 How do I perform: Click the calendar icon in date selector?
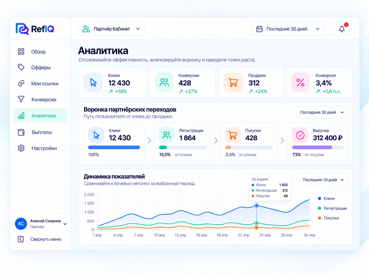259,29
